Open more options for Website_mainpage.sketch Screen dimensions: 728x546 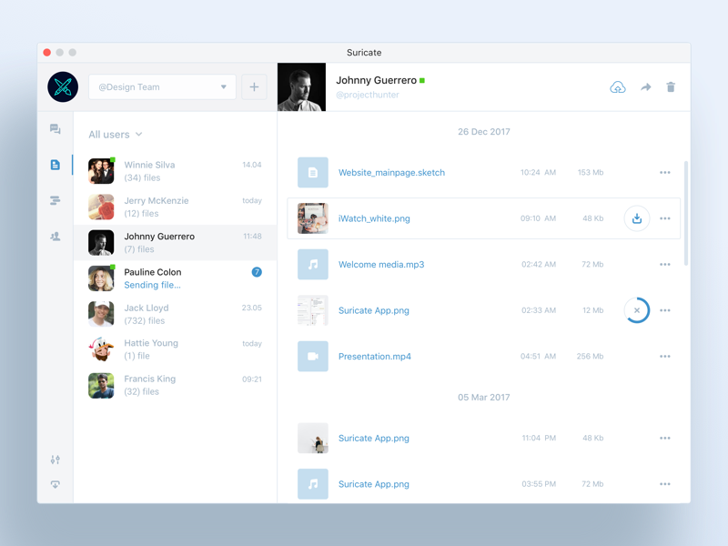(665, 173)
